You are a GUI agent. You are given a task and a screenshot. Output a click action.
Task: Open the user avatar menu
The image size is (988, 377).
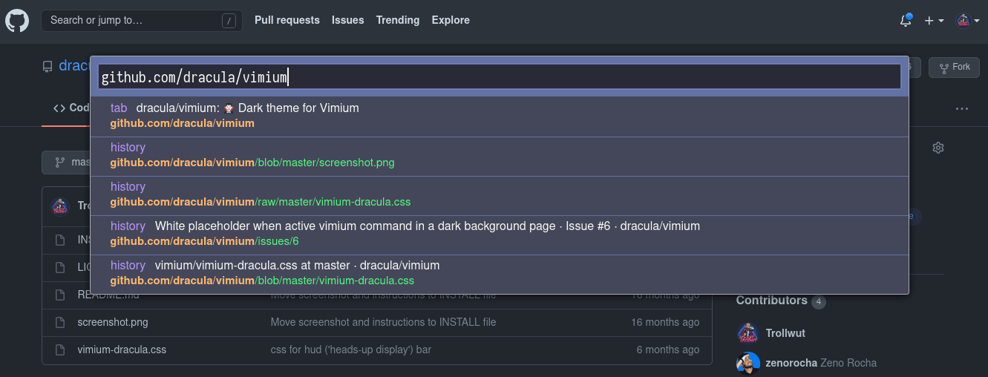[967, 21]
